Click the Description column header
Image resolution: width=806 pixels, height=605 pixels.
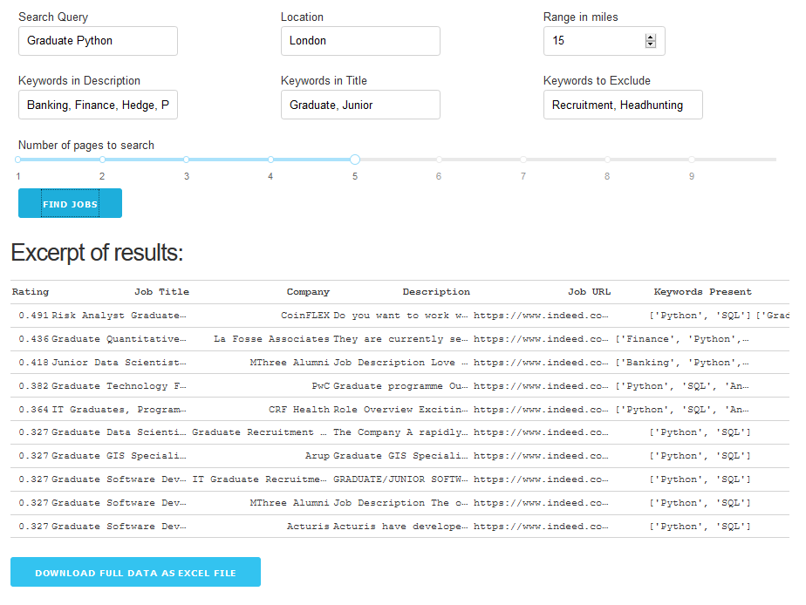(436, 292)
